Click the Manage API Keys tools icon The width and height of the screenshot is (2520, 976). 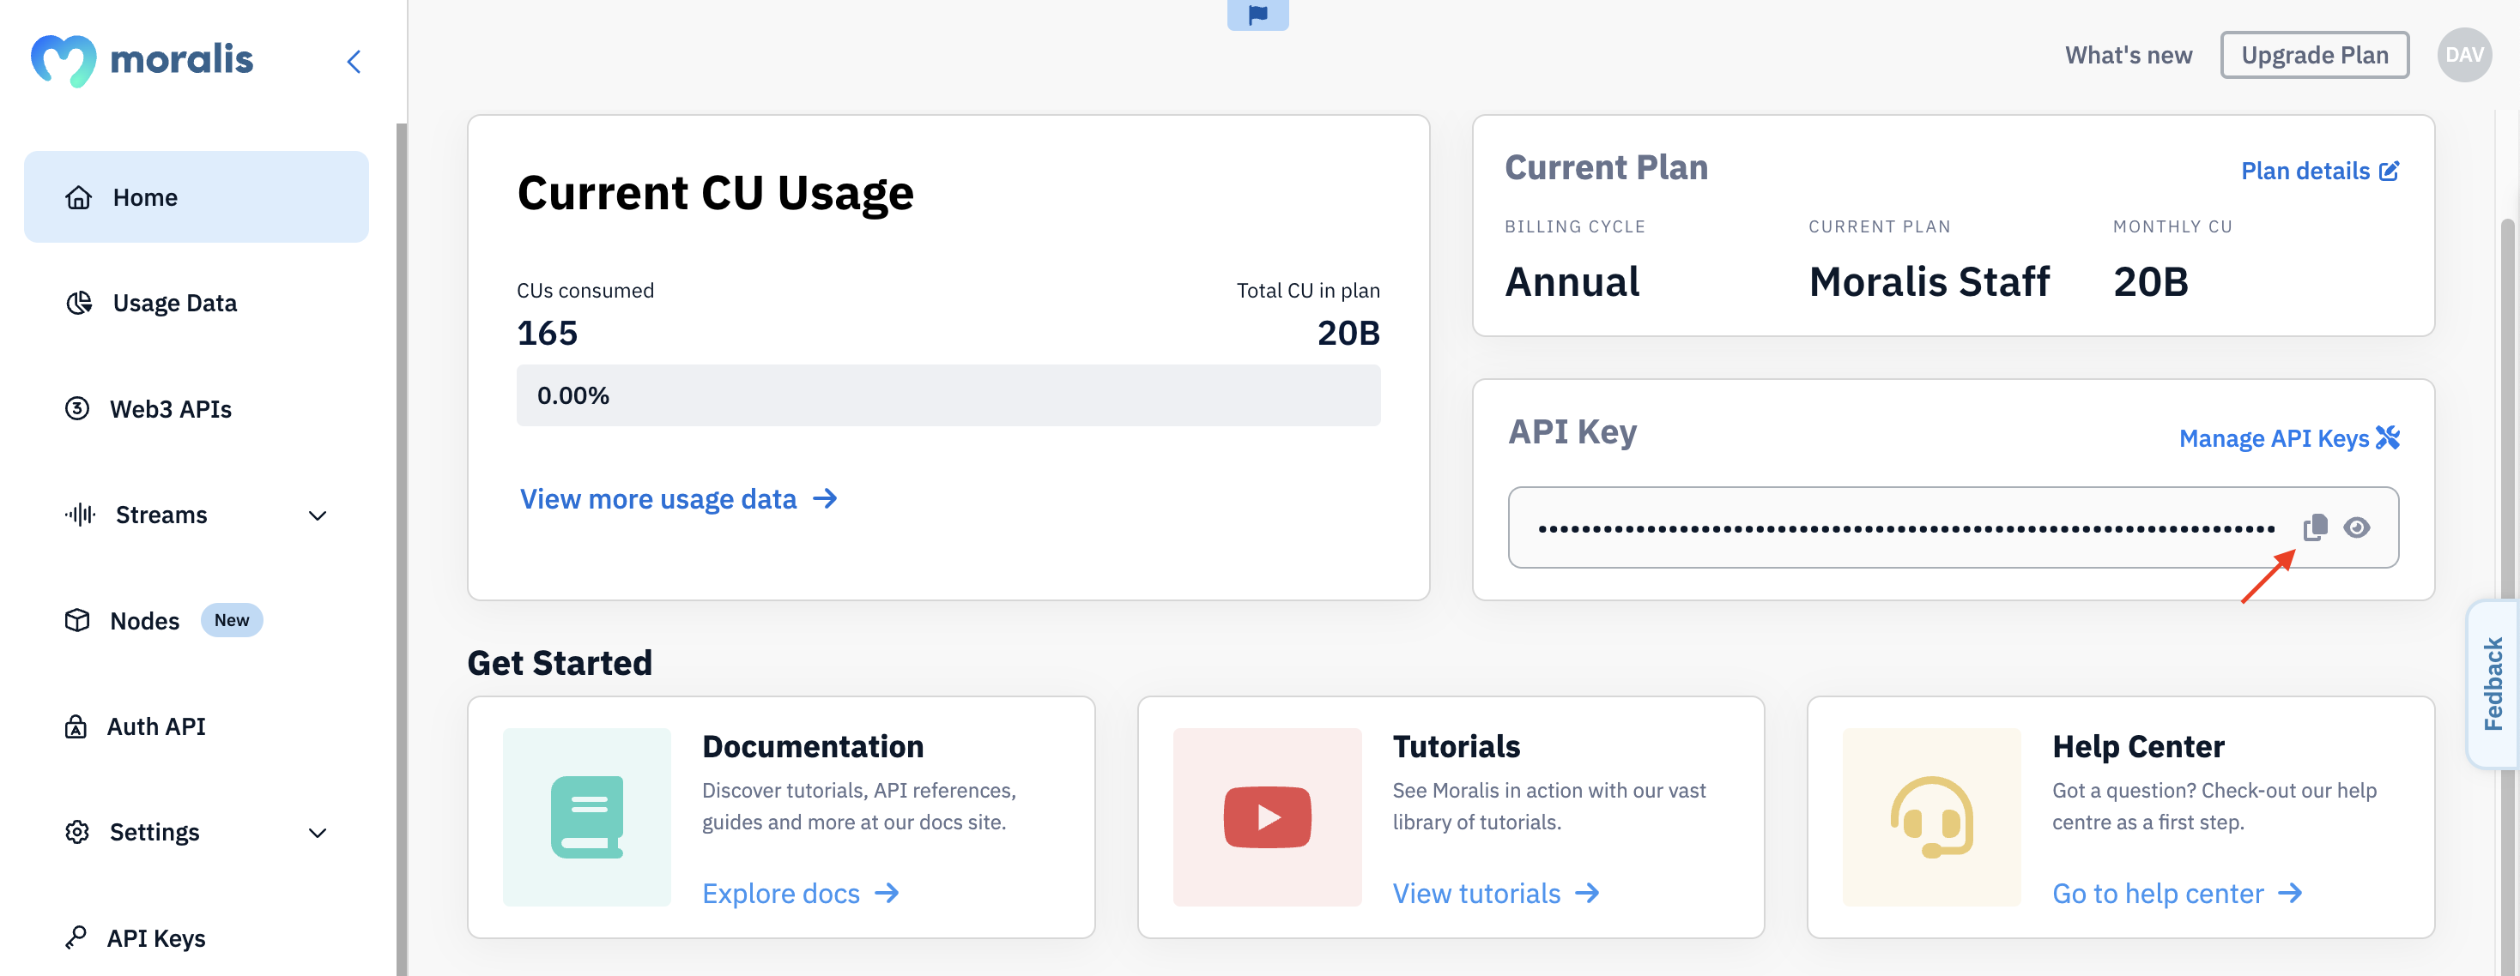click(2388, 437)
